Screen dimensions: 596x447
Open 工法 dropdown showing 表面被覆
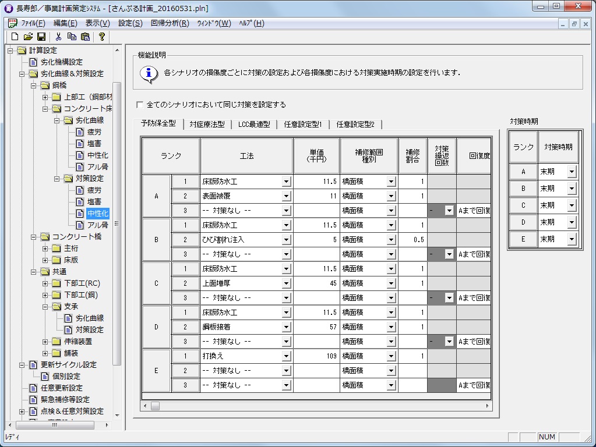tap(286, 196)
